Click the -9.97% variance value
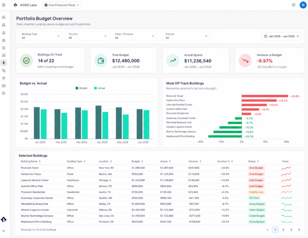The image size is (308, 238). [x=265, y=61]
